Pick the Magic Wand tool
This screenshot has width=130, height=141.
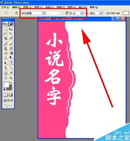point(11,34)
